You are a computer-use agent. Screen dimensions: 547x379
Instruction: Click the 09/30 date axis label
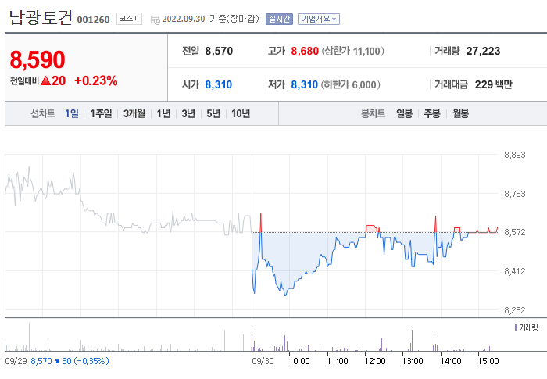[x=263, y=361]
